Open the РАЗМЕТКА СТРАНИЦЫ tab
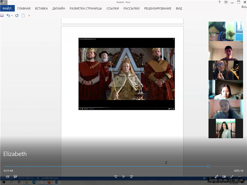This screenshot has height=185, width=247. (x=85, y=8)
